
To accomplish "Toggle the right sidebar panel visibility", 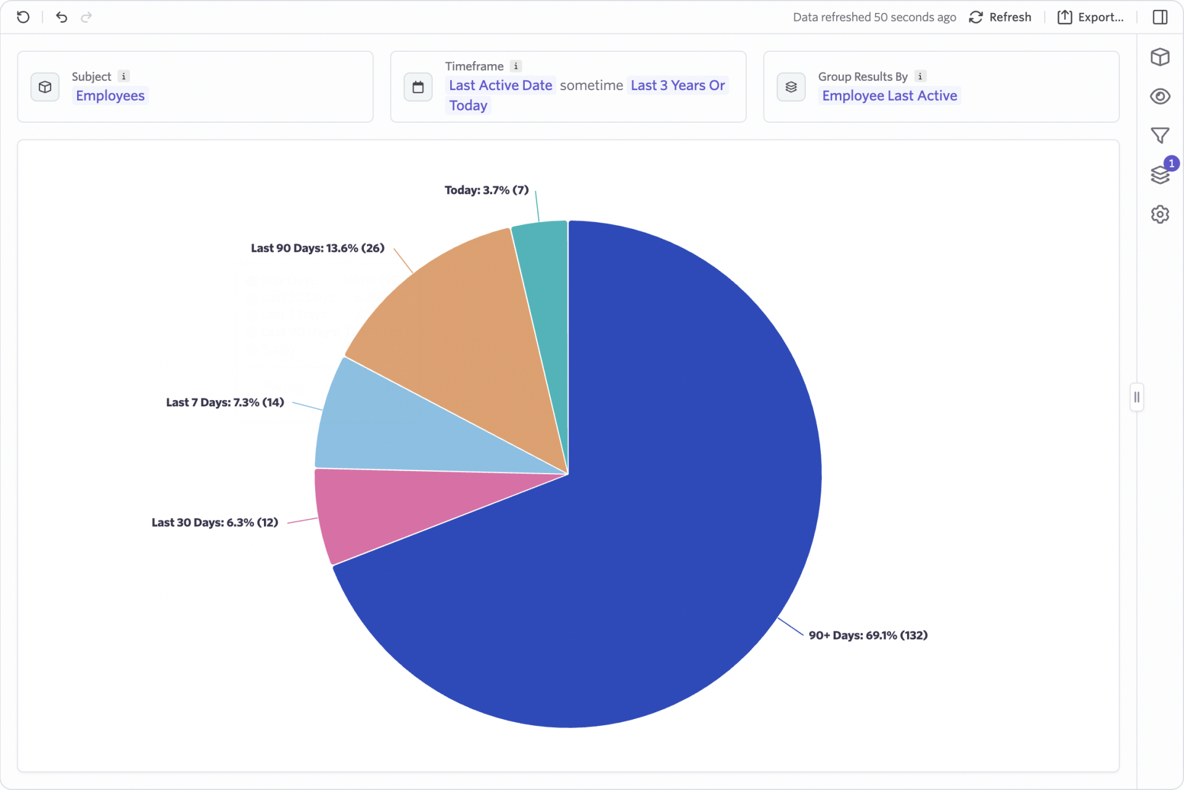I will point(1160,17).
